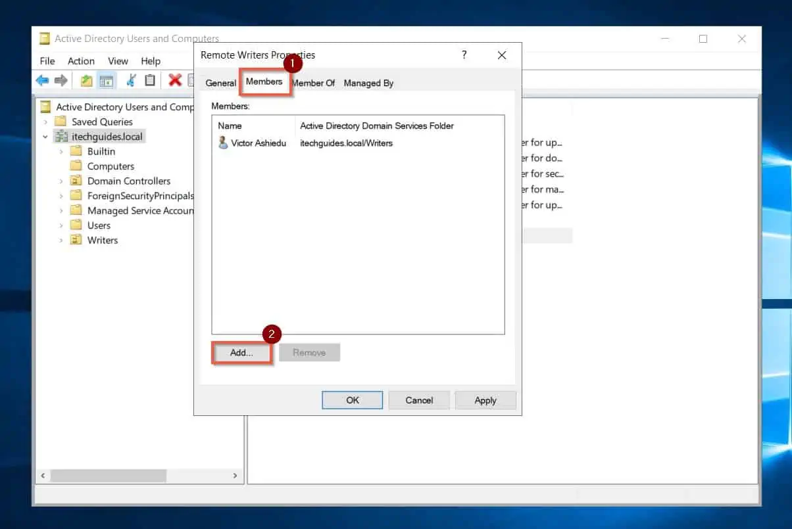
Task: Open the View menu
Action: tap(118, 60)
